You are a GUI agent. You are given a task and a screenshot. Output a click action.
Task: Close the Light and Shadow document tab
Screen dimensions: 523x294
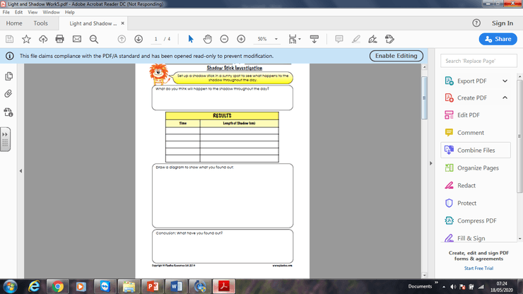123,23
